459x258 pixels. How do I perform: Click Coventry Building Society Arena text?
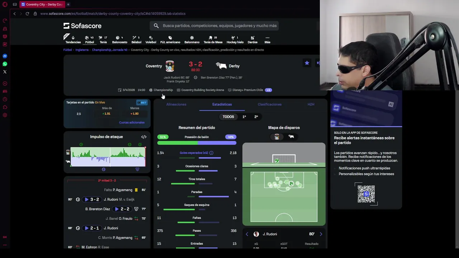pos(203,90)
